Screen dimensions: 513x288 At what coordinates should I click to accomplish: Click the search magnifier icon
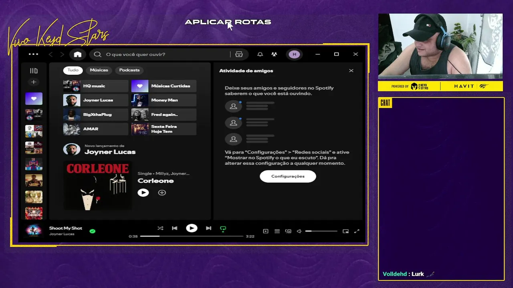[x=97, y=54]
